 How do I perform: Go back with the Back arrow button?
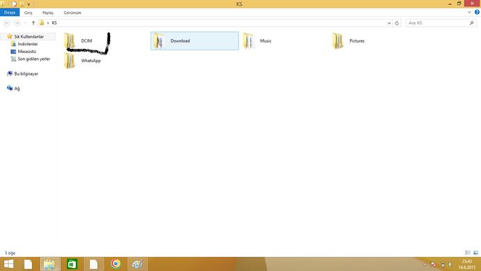[x=7, y=23]
